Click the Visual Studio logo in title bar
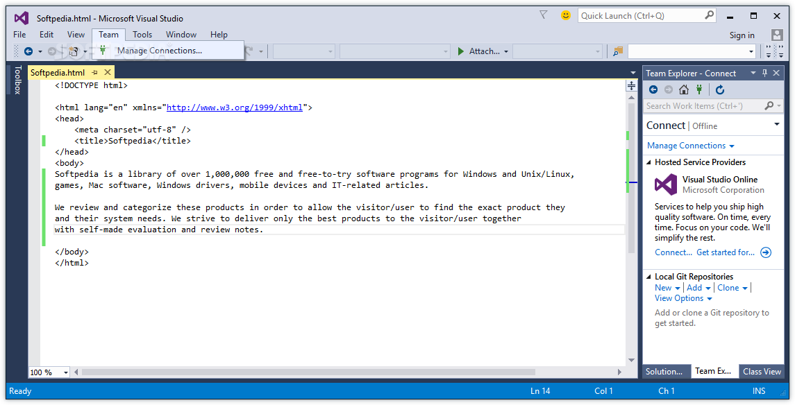 tap(22, 18)
